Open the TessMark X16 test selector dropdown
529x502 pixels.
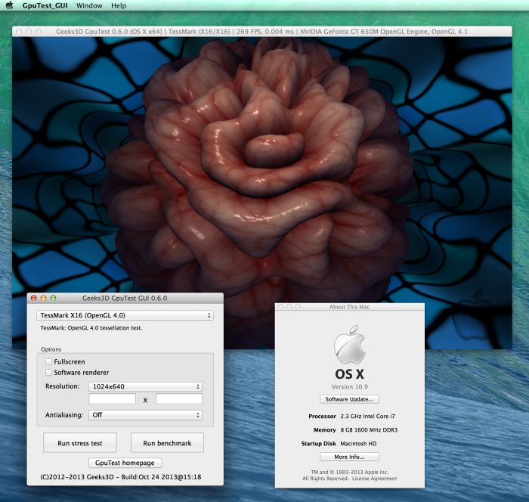click(x=125, y=315)
